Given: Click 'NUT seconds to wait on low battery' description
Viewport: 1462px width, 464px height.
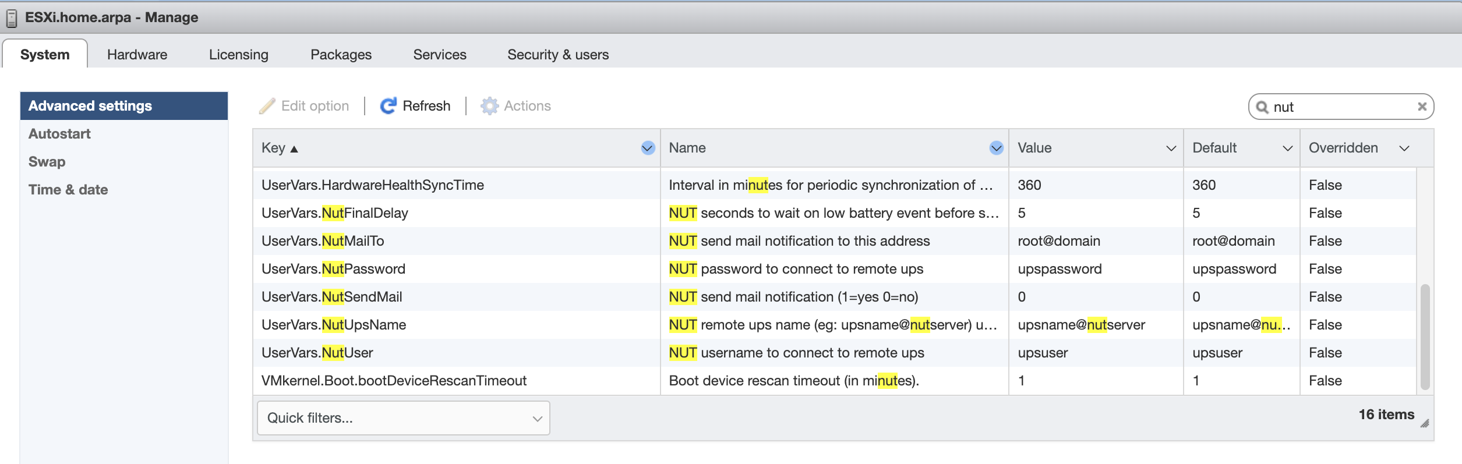Looking at the screenshot, I should (834, 213).
